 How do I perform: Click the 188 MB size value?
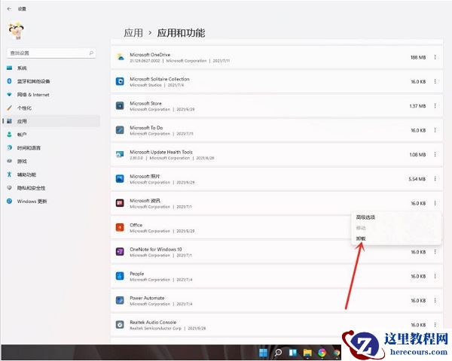click(418, 57)
